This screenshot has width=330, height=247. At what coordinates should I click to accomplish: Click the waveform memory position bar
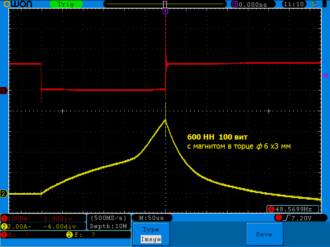[165, 4]
